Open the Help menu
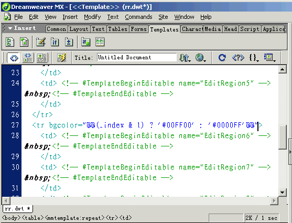Viewport: 292px width, 223px height. coord(206,17)
